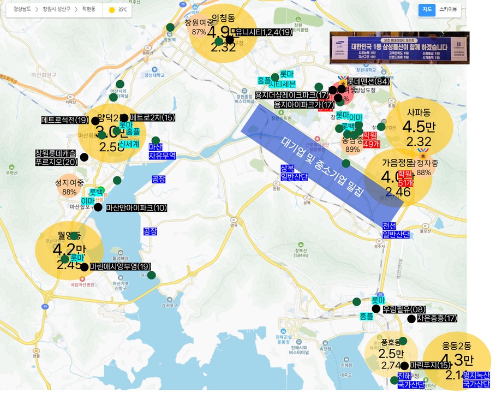Select black marker next to 우림필유(08)
496x393 pixels.
pyautogui.click(x=376, y=309)
